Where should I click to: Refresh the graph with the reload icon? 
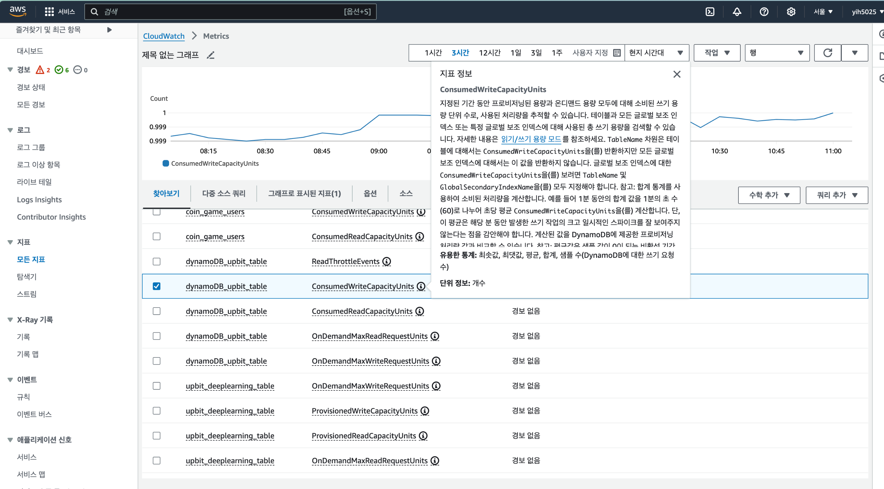pyautogui.click(x=827, y=53)
